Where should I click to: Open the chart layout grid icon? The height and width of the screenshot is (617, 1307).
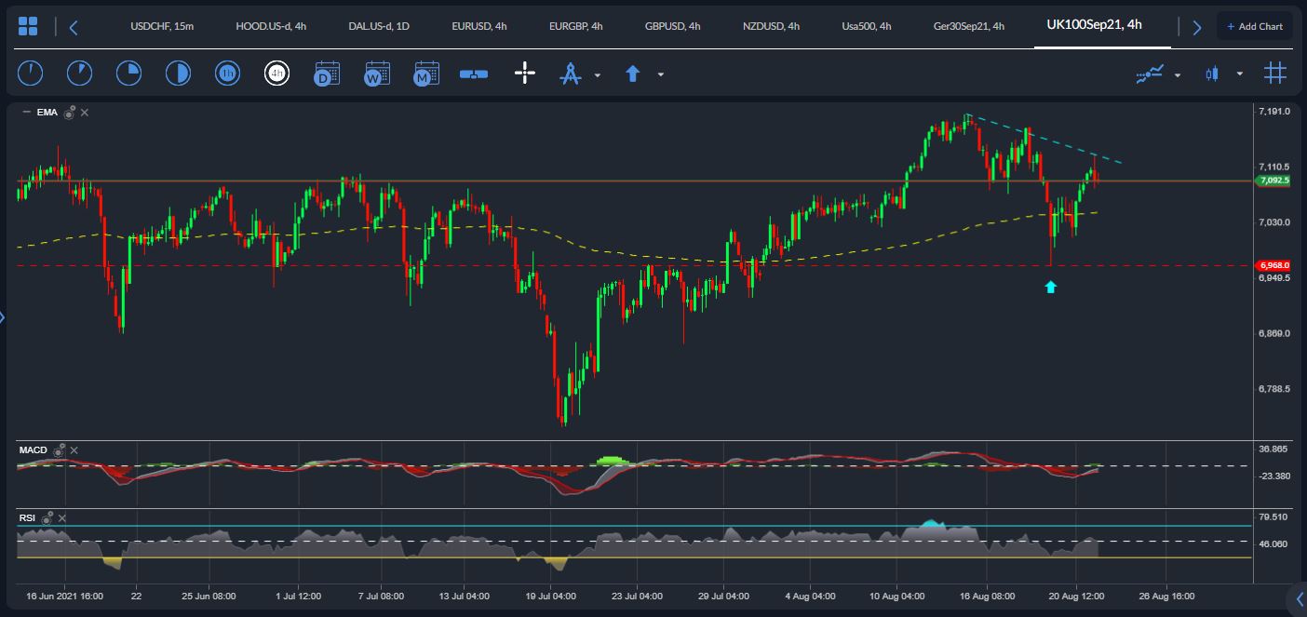[x=28, y=26]
